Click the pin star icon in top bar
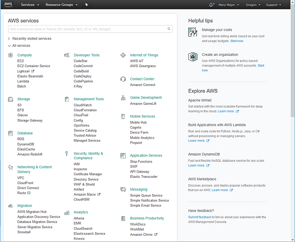295x242 pixels. (87, 5)
